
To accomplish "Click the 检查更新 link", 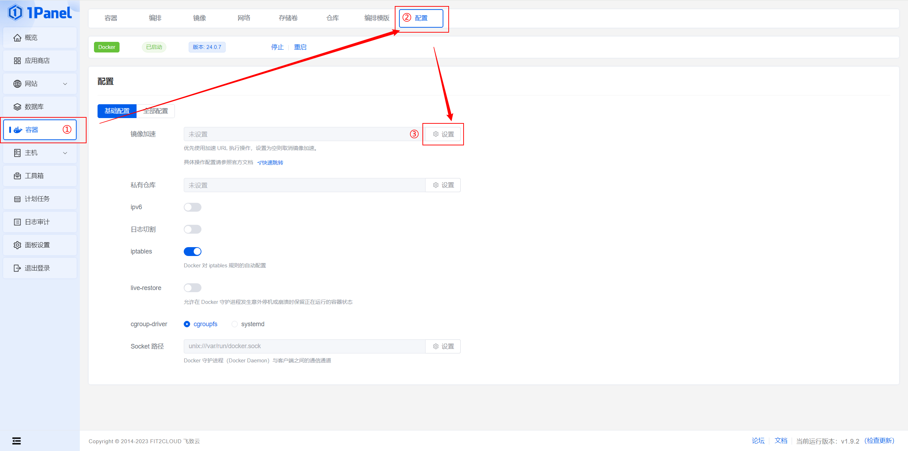I will 879,441.
